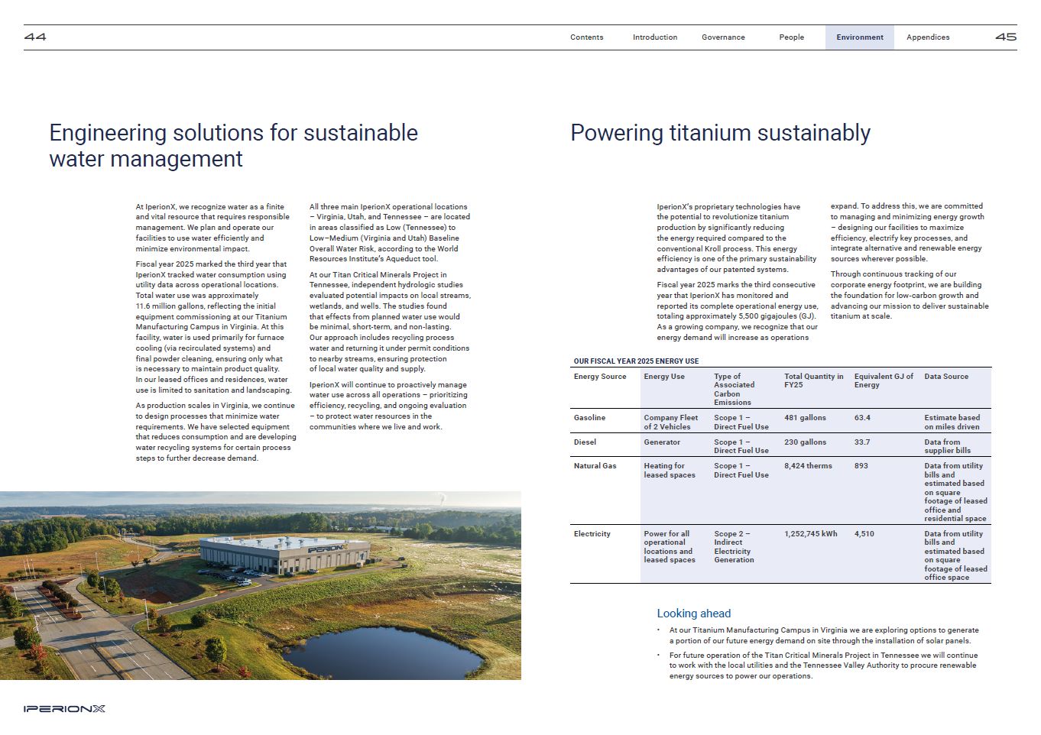Select the 'Looking ahead' subheading
The height and width of the screenshot is (735, 1041).
(x=693, y=614)
